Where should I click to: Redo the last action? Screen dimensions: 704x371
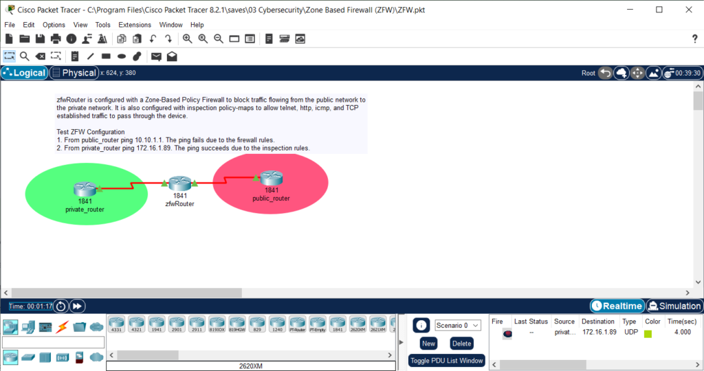[x=168, y=39]
